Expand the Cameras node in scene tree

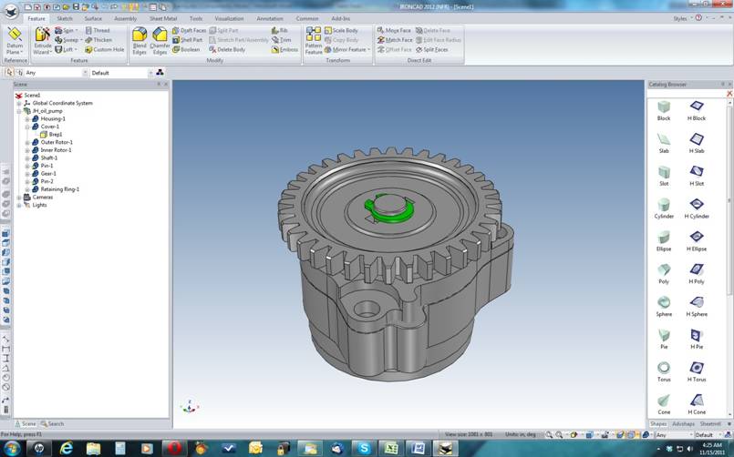(19, 197)
